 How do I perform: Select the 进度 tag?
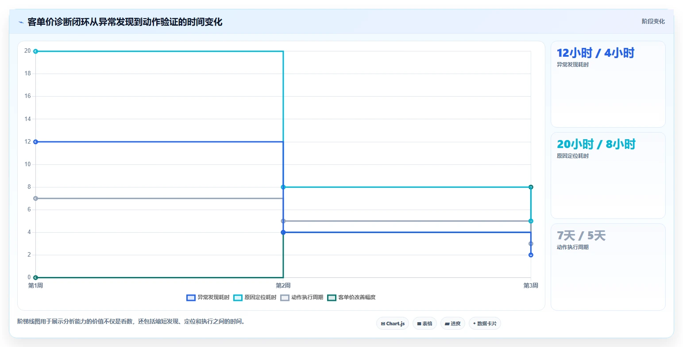tap(453, 324)
